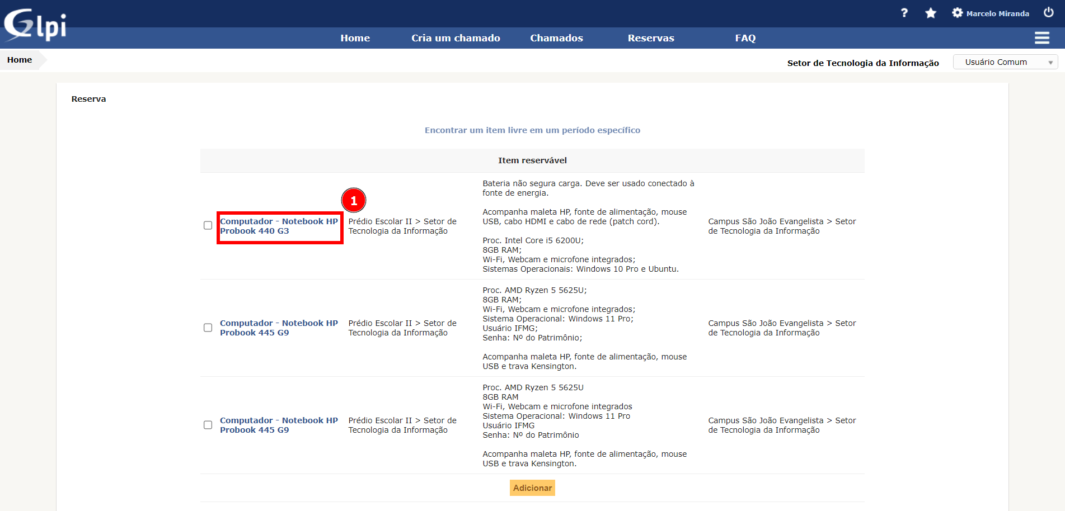Viewport: 1065px width, 511px height.
Task: Click Marcelo Miranda user name link
Action: [x=997, y=13]
